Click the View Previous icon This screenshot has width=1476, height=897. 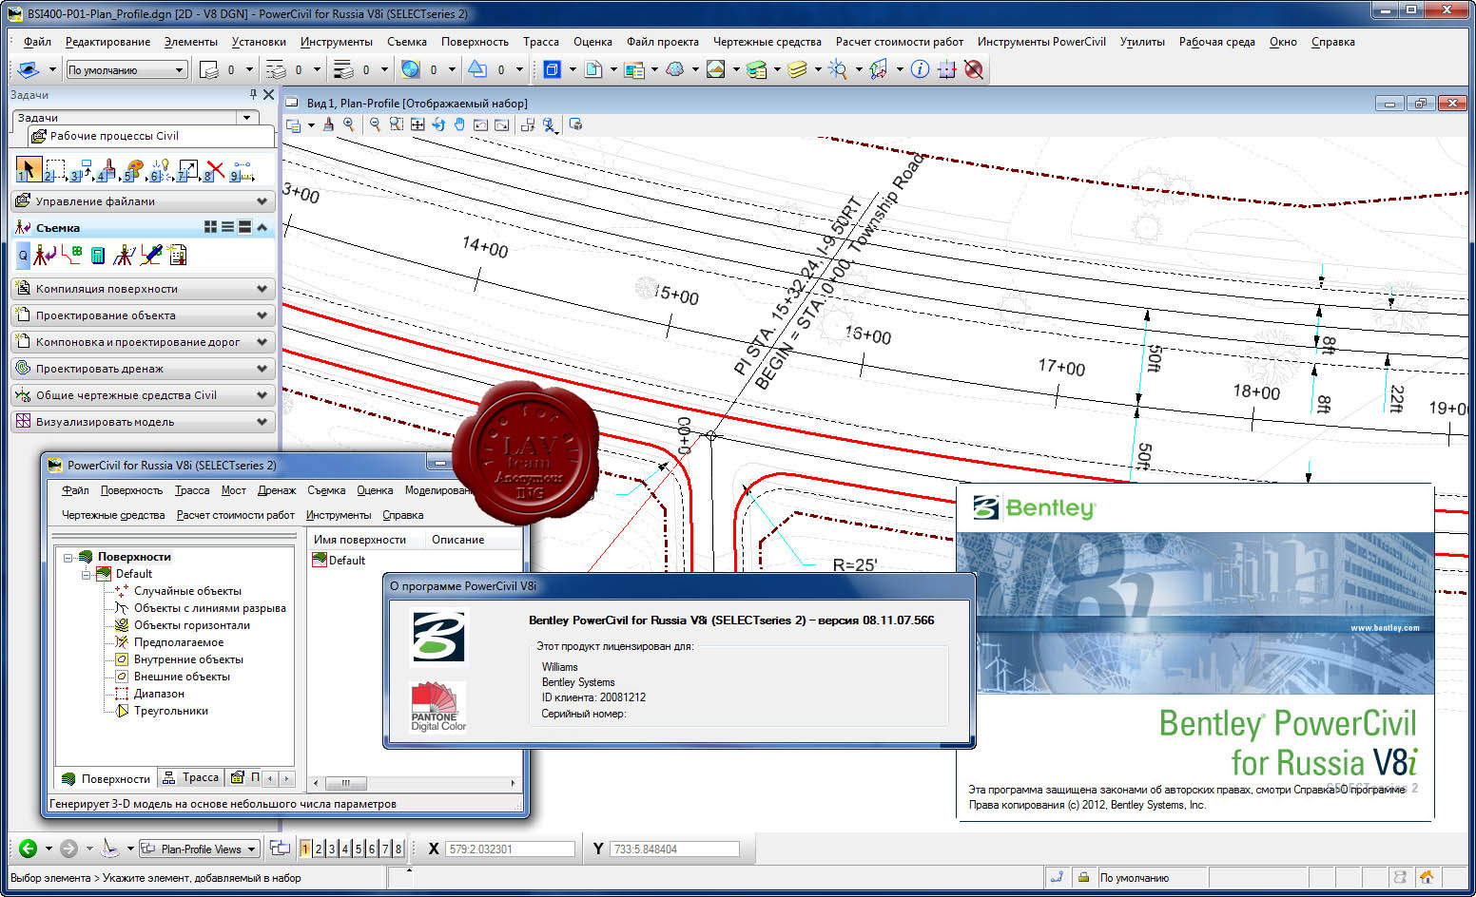click(x=480, y=124)
